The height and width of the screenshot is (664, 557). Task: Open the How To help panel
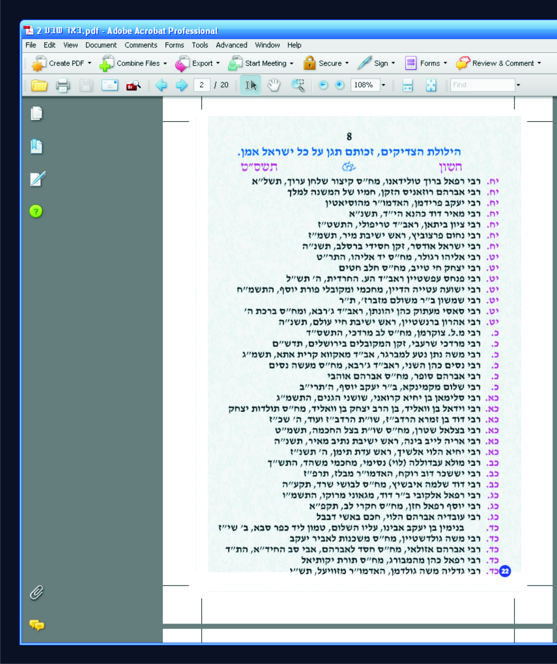[36, 211]
